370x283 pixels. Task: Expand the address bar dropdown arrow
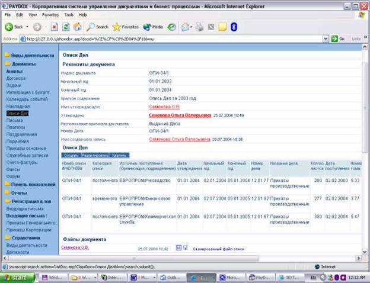point(326,38)
